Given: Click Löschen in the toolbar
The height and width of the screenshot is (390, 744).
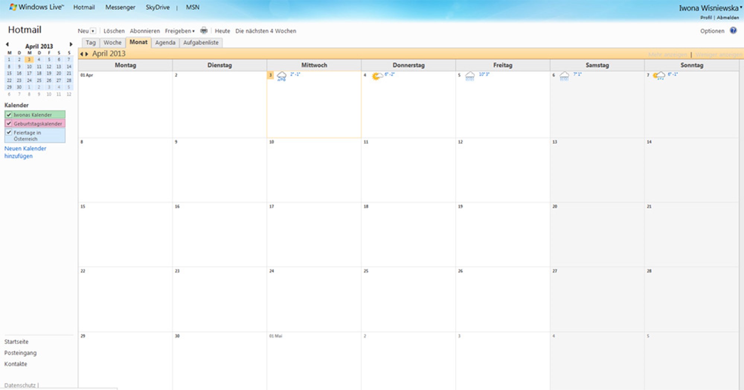Looking at the screenshot, I should click(x=114, y=31).
